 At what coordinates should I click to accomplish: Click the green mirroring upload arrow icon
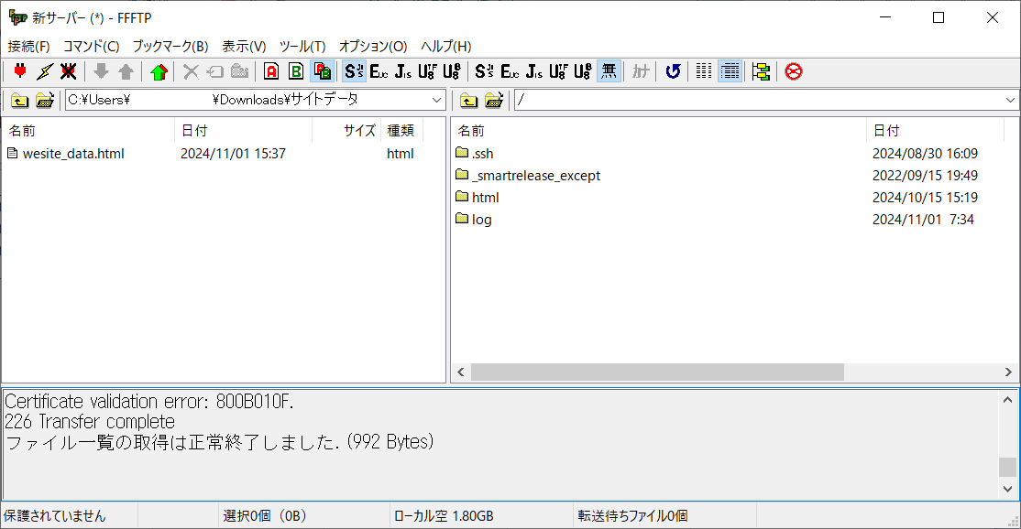coord(159,71)
